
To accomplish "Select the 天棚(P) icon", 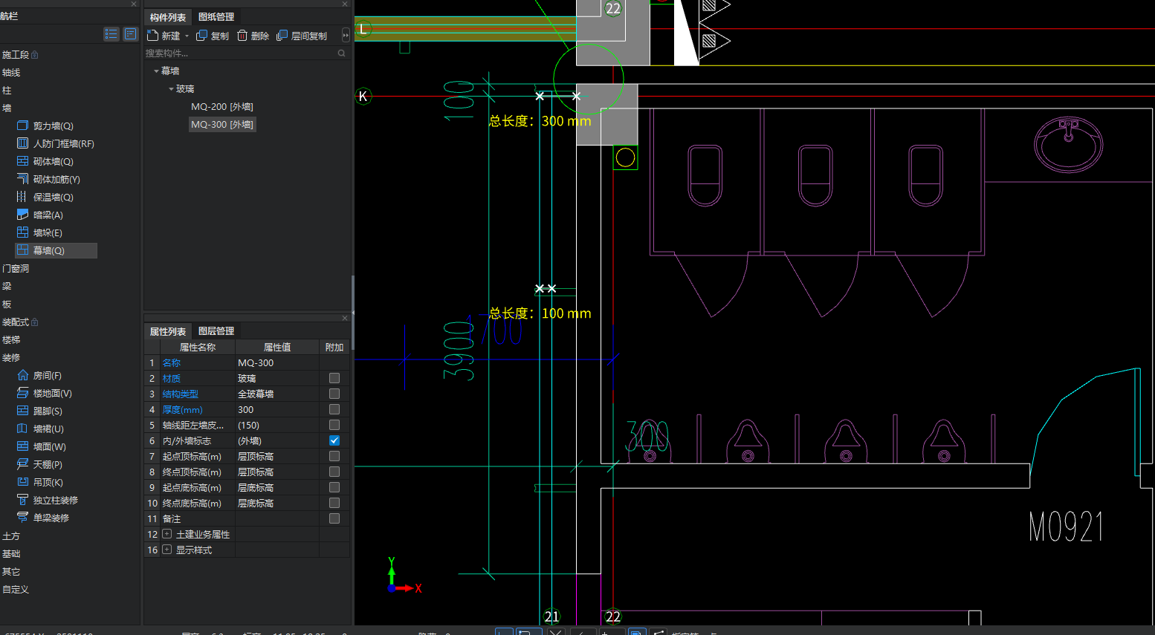I will pyautogui.click(x=22, y=464).
